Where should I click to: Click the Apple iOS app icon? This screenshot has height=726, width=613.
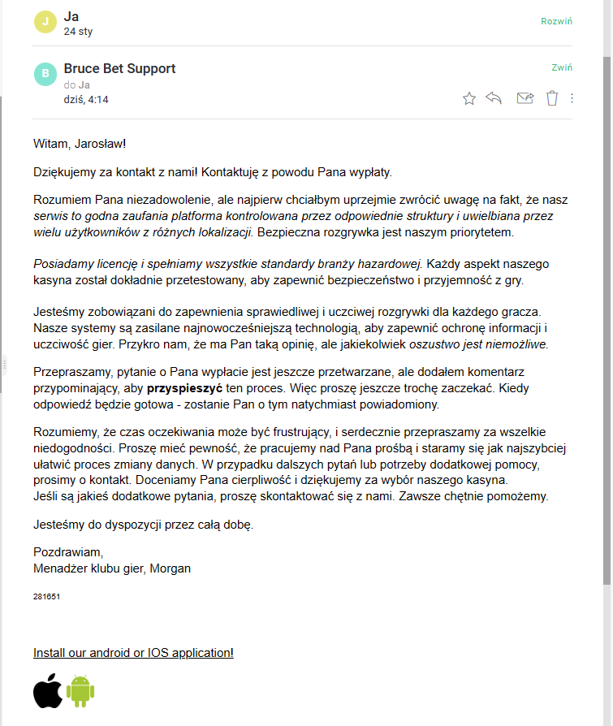[48, 690]
